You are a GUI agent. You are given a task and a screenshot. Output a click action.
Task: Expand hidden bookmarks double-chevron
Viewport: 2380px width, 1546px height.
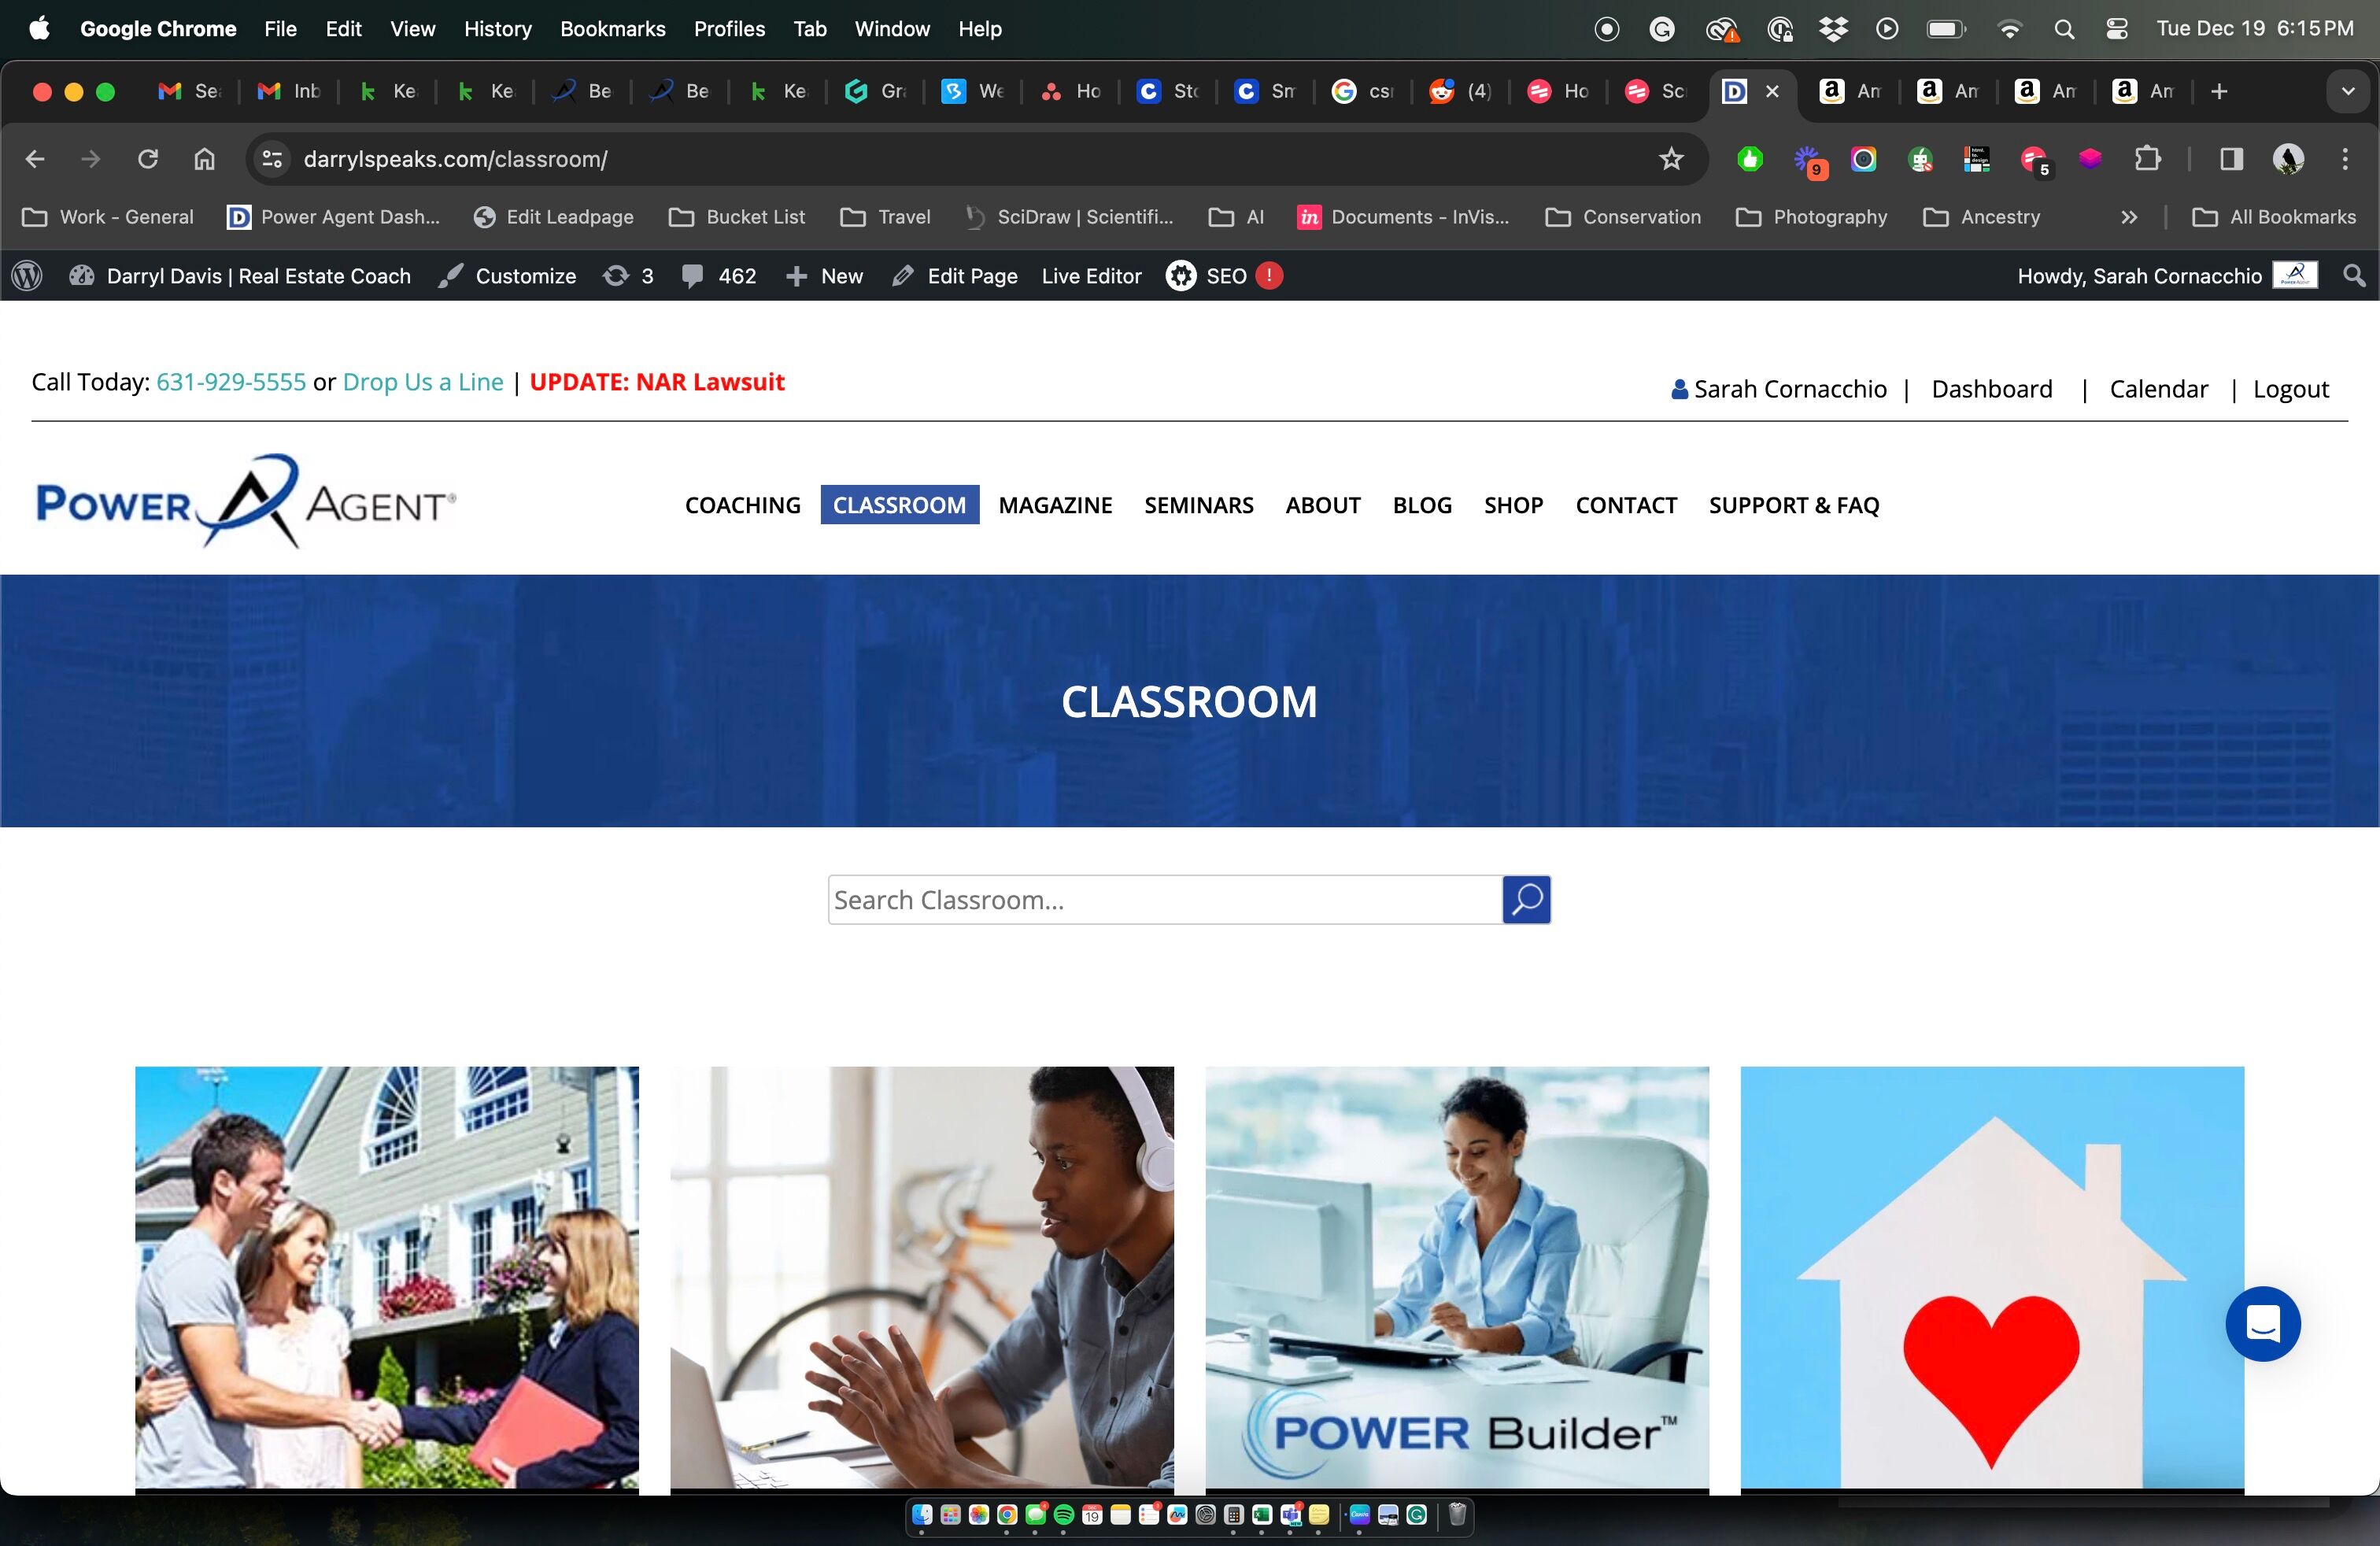click(x=2129, y=217)
